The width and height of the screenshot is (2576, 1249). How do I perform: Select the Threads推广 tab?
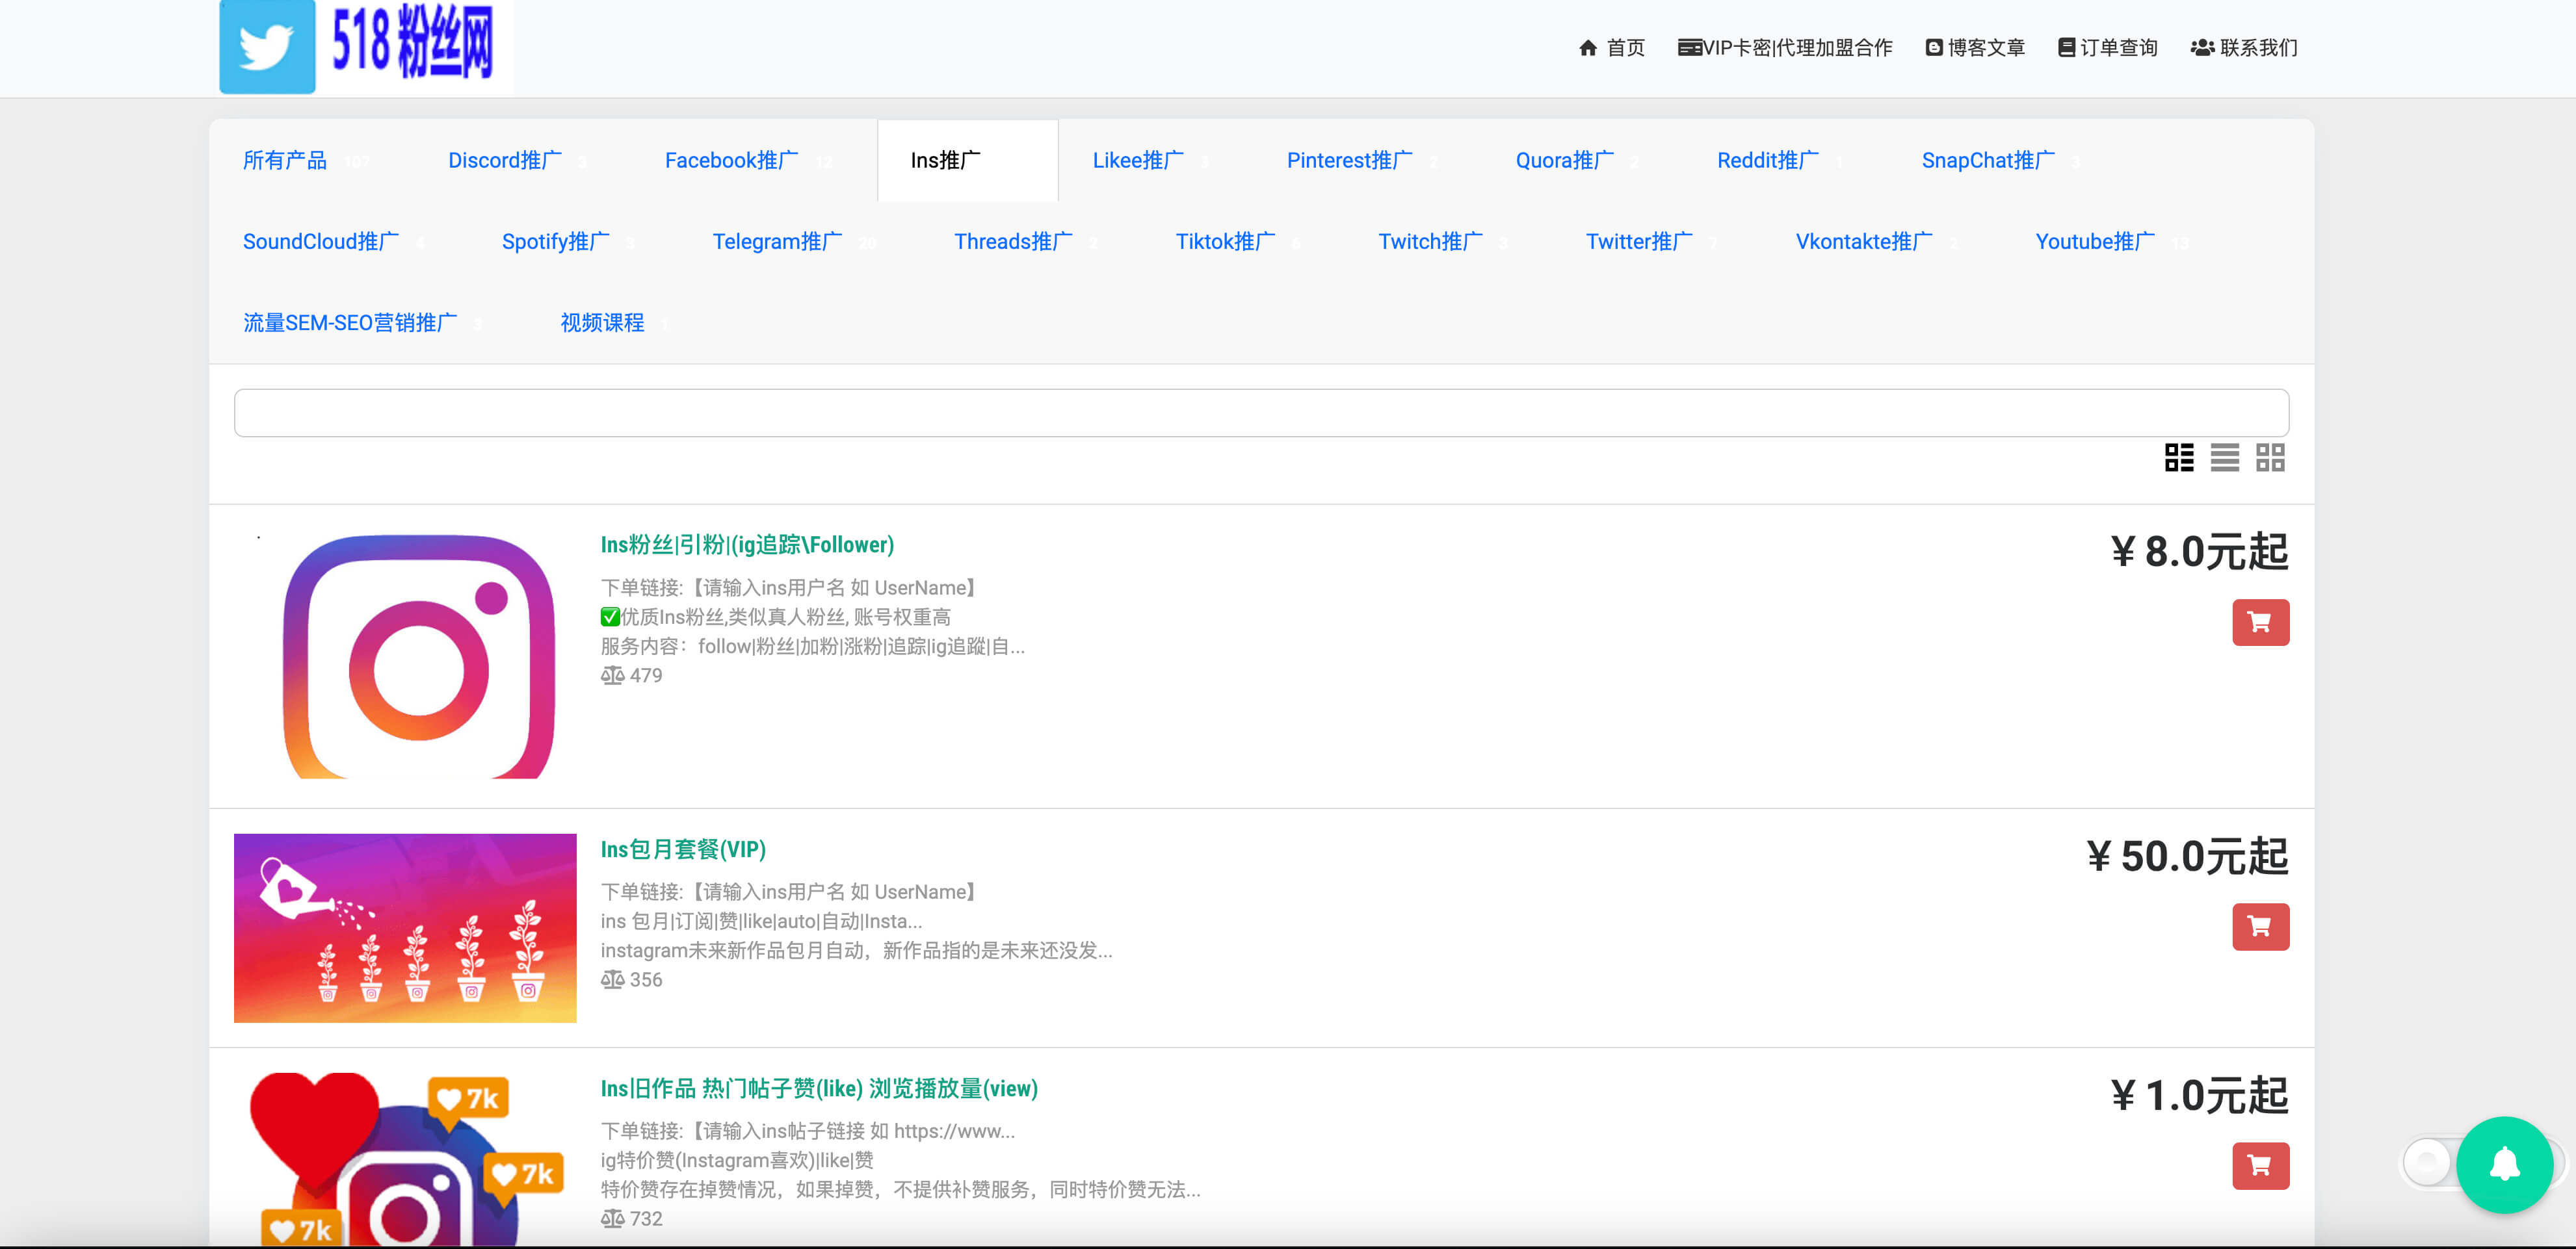[x=1025, y=242]
